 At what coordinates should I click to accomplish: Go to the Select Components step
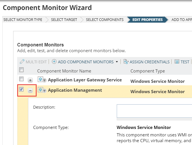click(x=105, y=20)
